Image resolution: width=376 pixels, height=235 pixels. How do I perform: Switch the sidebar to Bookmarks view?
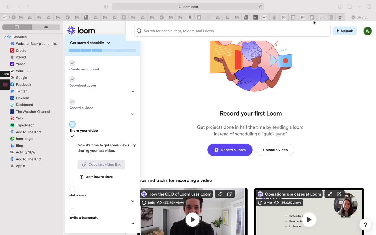point(17,27)
